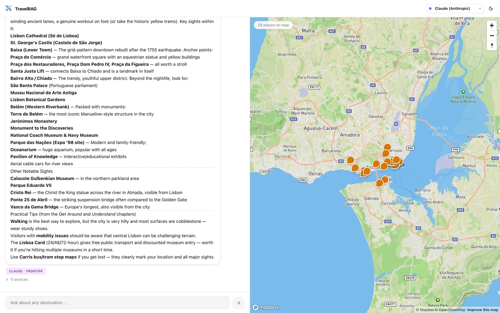Click the 'Cascais' label on the map
The height and width of the screenshot is (313, 500).
266,171
